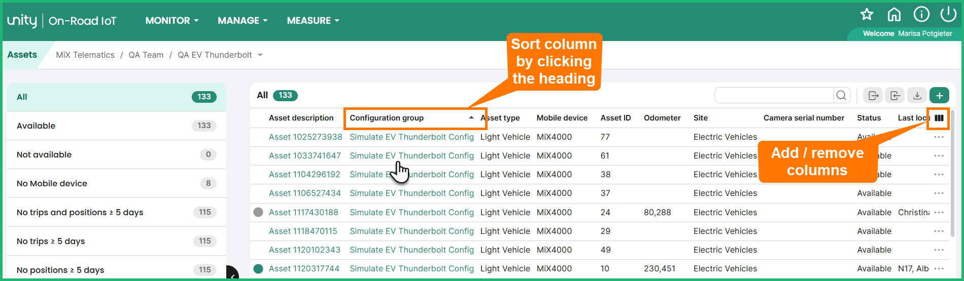Screen dimensions: 964x281
Task: Sort by Asset description column
Action: (x=301, y=118)
